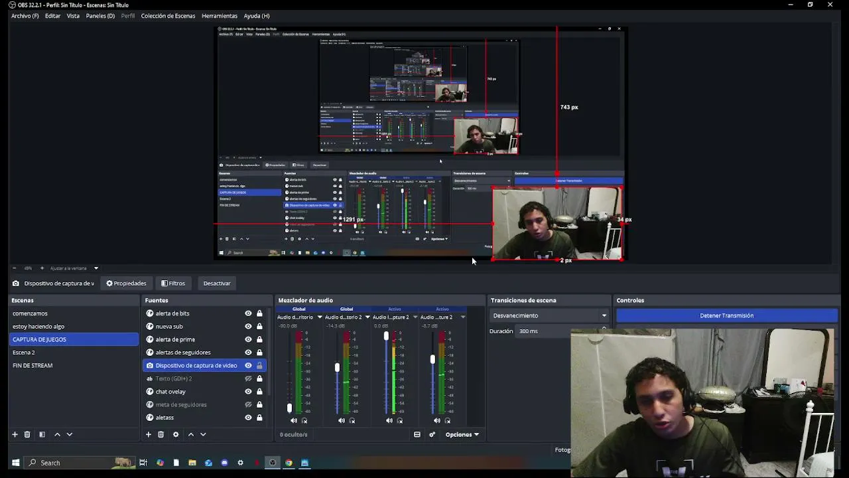Unlock the aletass source
849x478 pixels.
(x=259, y=418)
